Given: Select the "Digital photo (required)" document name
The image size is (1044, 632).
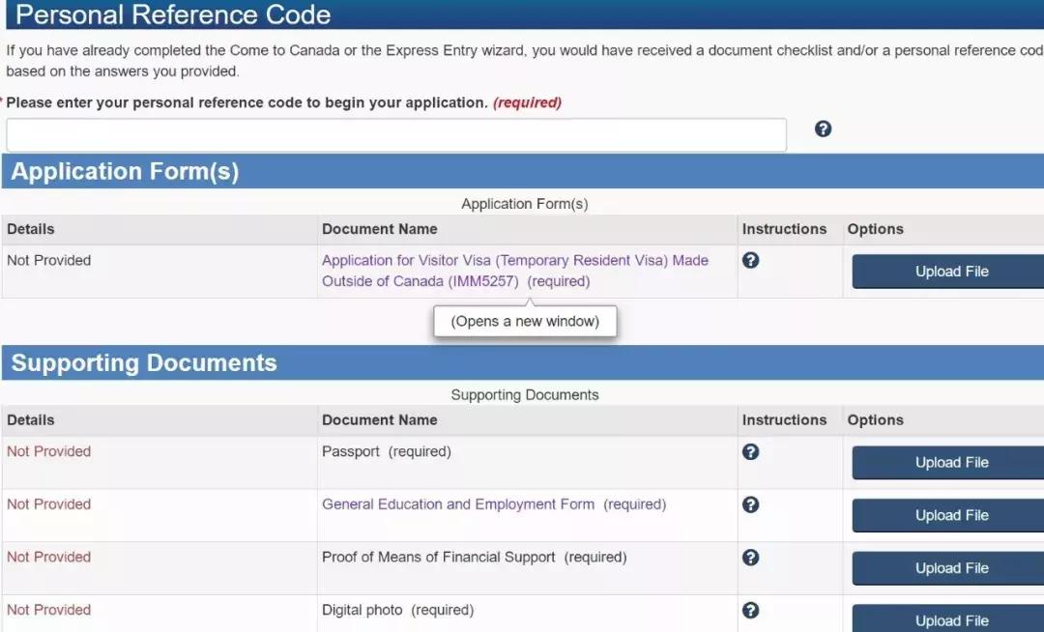Looking at the screenshot, I should (x=397, y=610).
